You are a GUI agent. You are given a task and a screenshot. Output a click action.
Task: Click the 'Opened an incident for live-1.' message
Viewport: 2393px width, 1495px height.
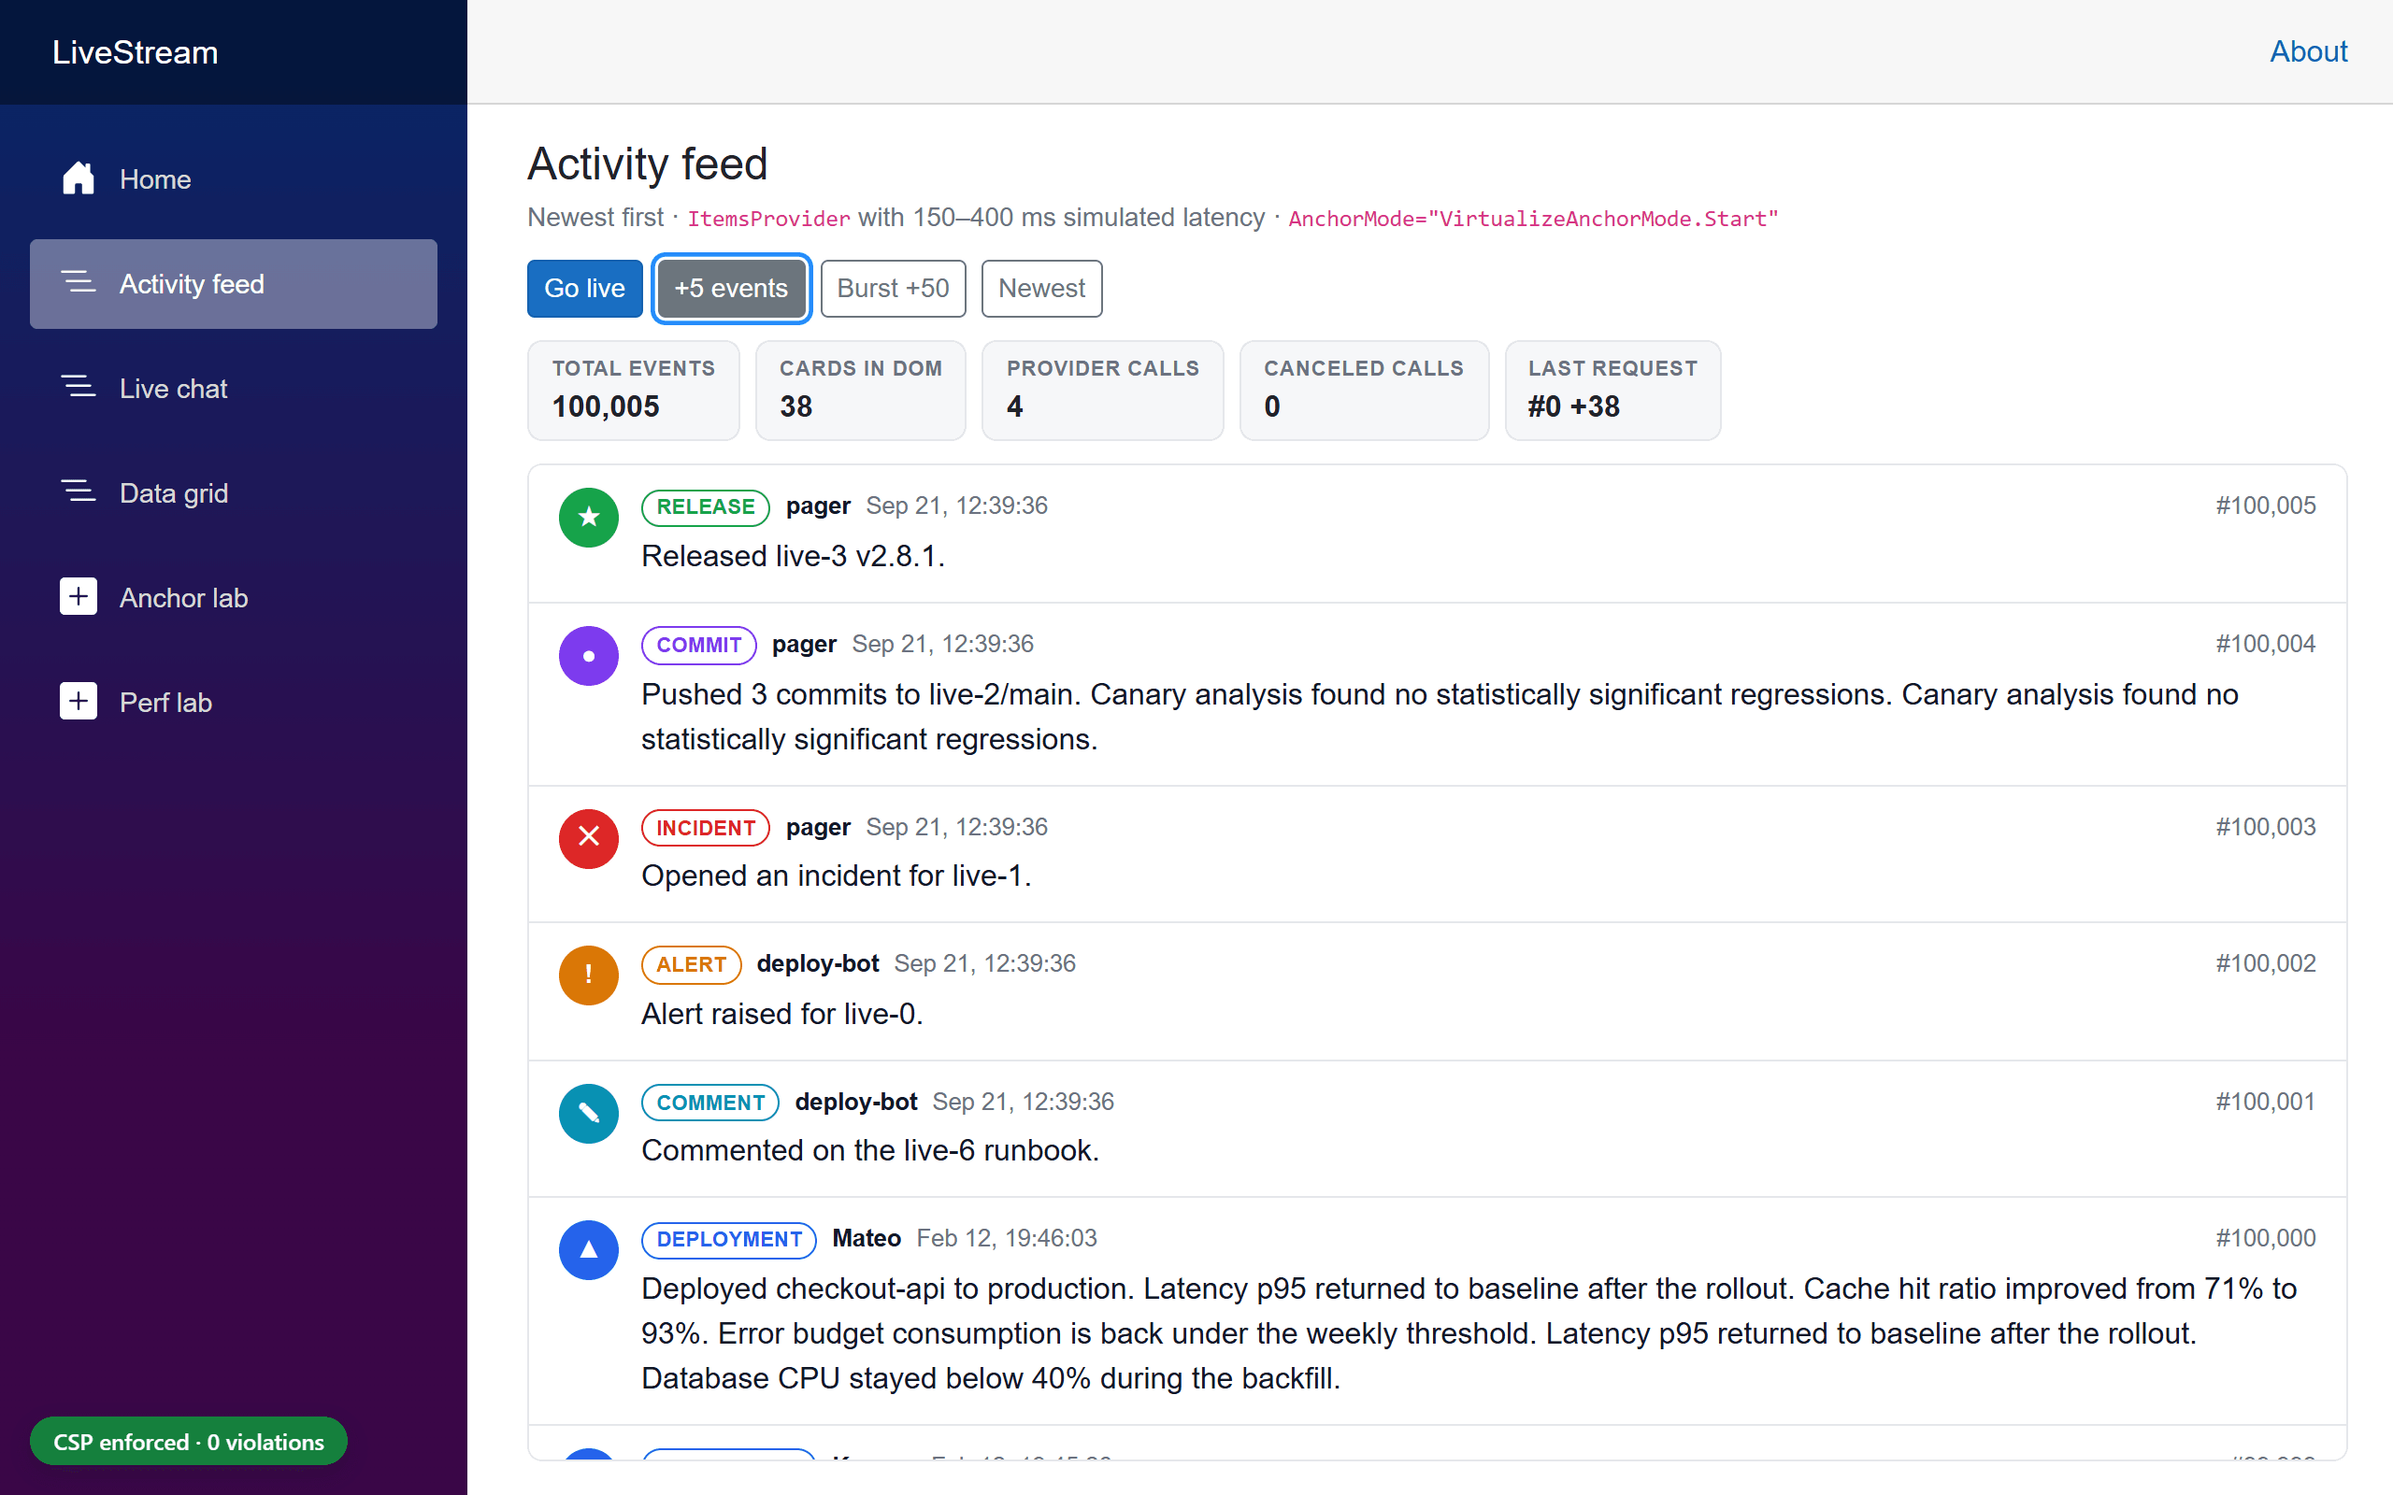click(837, 876)
